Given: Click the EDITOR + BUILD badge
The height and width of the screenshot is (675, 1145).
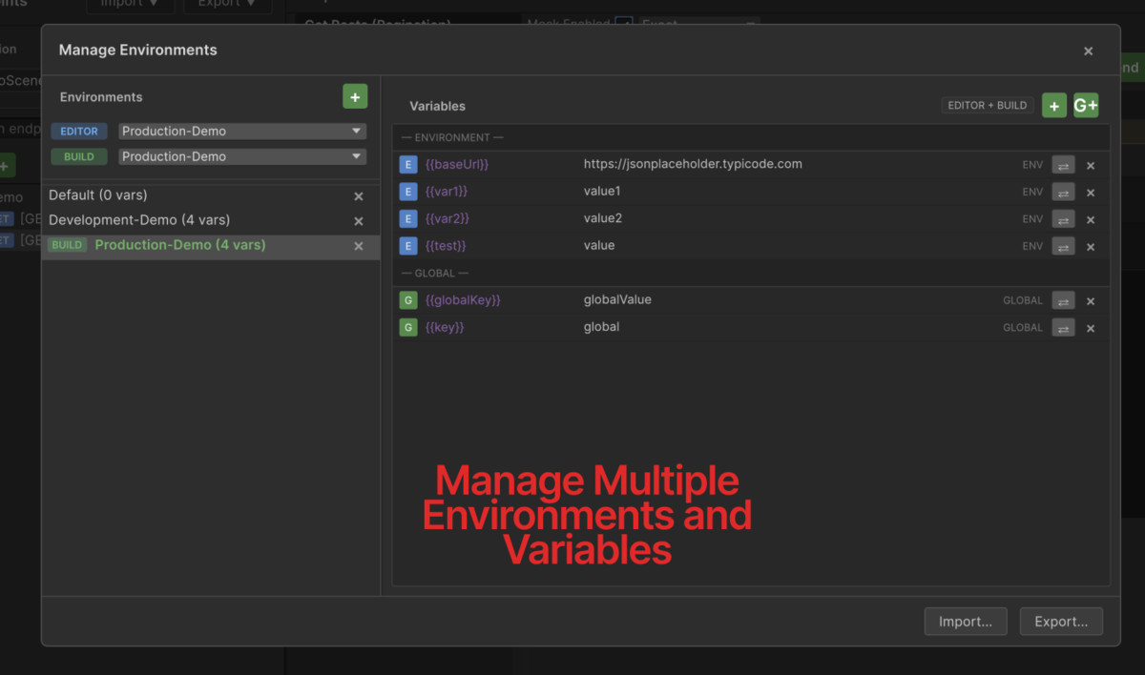Looking at the screenshot, I should (988, 106).
